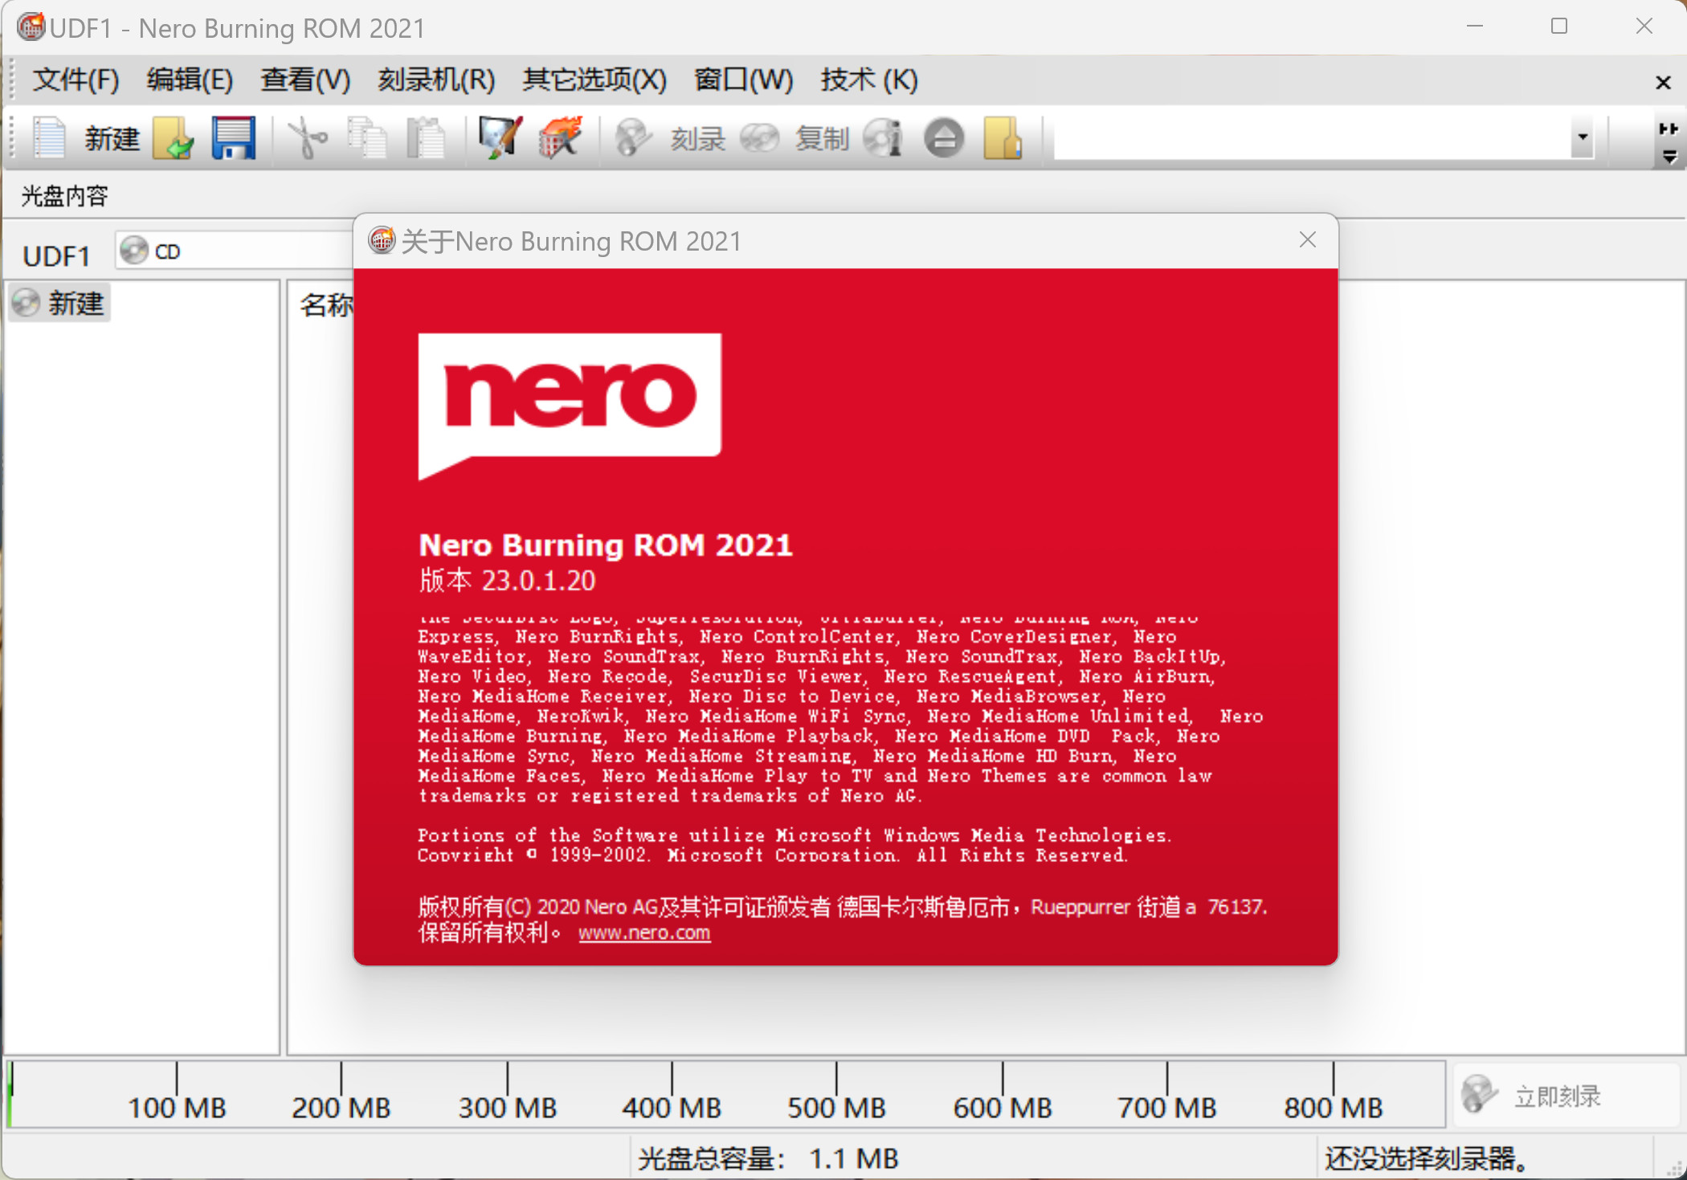Click the 刻录 burn button label
Viewport: 1687px width, 1180px height.
tap(698, 138)
